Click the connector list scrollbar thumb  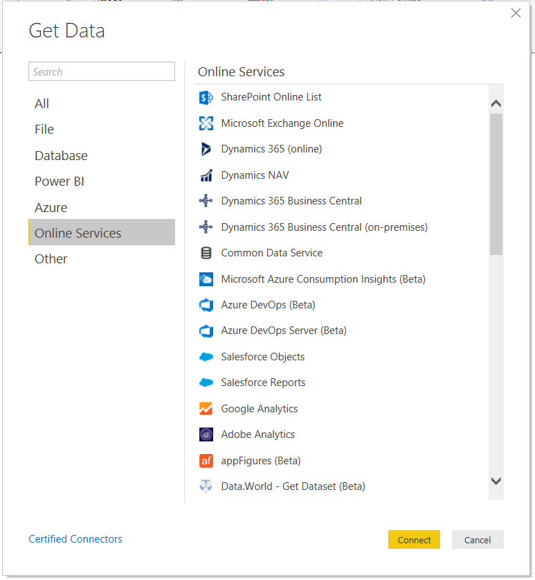pos(496,184)
